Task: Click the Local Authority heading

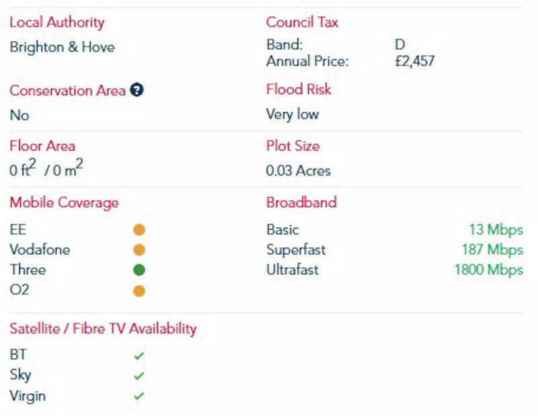Action: (x=57, y=23)
